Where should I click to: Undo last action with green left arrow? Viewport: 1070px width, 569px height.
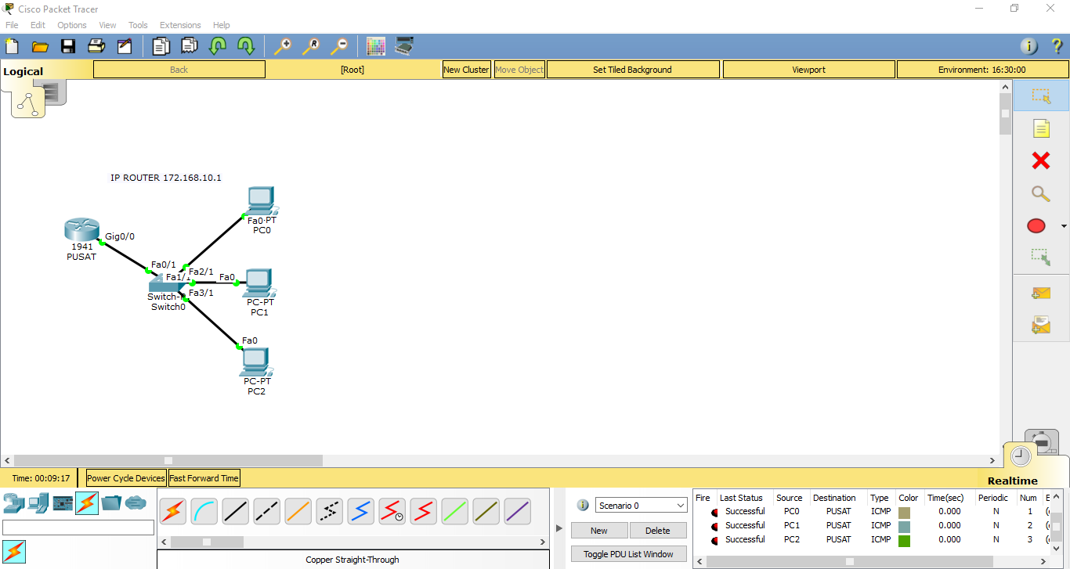tap(218, 46)
